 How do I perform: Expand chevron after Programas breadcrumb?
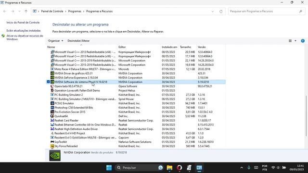(84, 12)
